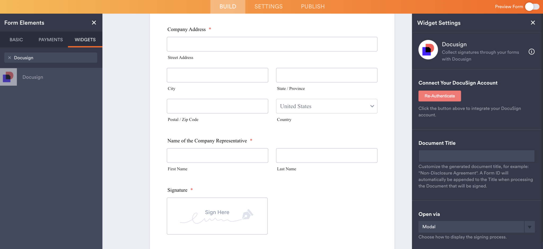Close the Form Elements panel
543x249 pixels.
94,22
